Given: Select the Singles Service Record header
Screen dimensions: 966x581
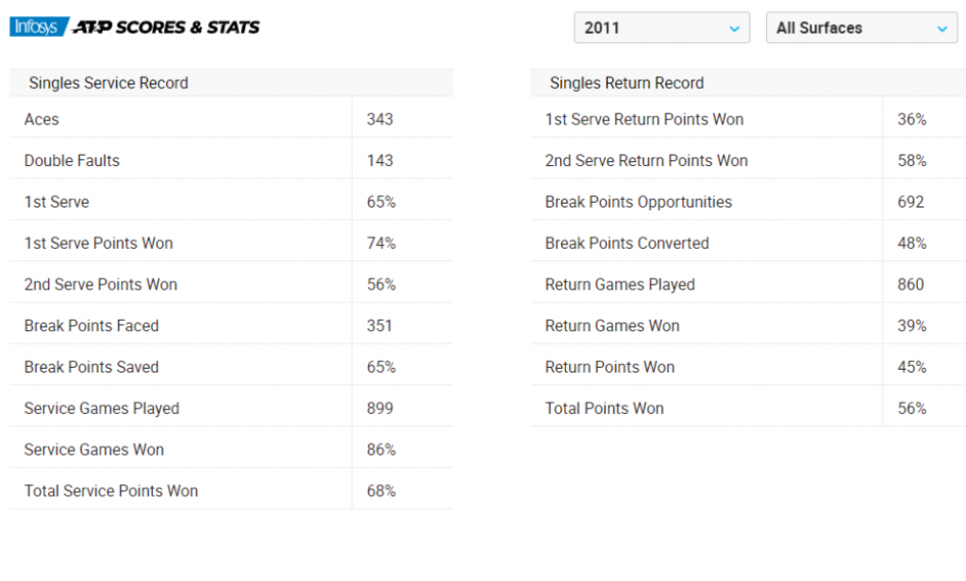Looking at the screenshot, I should coord(108,83).
